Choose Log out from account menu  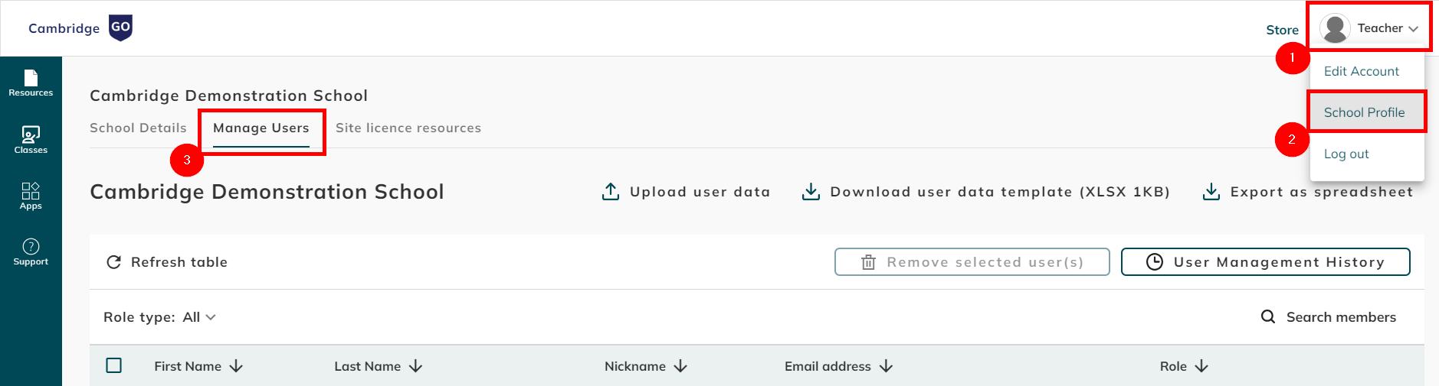(1346, 154)
